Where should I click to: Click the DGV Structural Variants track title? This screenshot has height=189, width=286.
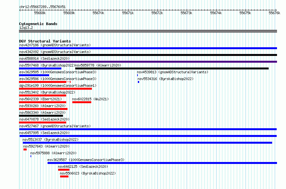[x=45, y=41]
